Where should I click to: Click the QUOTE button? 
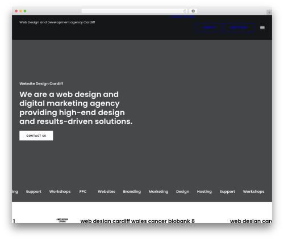point(208,28)
